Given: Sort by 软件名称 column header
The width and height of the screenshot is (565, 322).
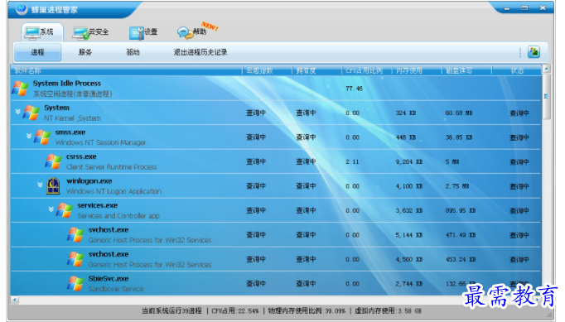Looking at the screenshot, I should click(27, 70).
